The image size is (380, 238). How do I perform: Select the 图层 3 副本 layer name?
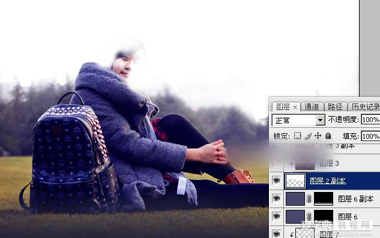(x=337, y=146)
